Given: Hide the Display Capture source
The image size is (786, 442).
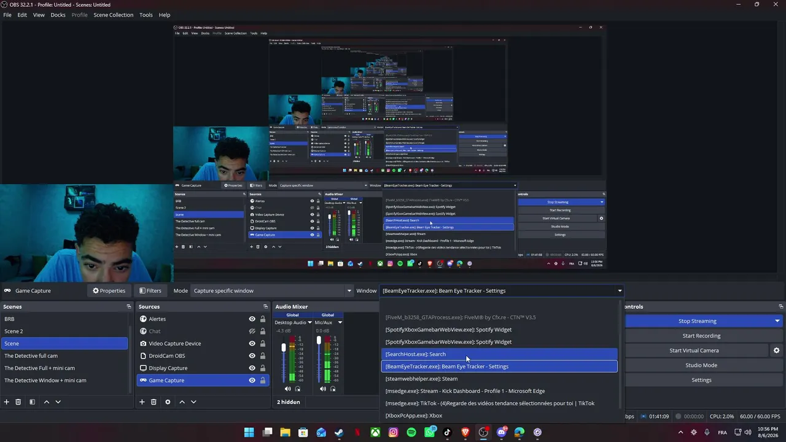Looking at the screenshot, I should [252, 368].
